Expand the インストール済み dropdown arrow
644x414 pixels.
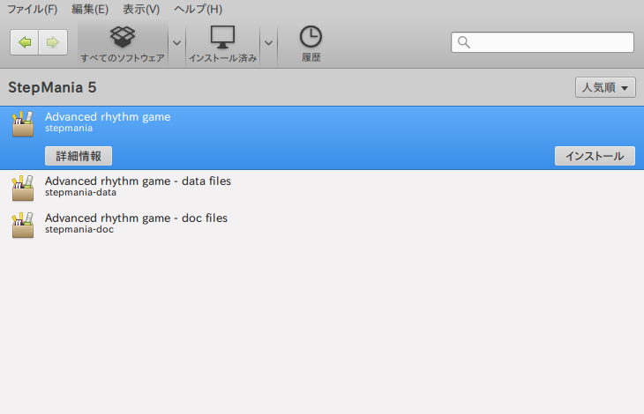(x=268, y=43)
